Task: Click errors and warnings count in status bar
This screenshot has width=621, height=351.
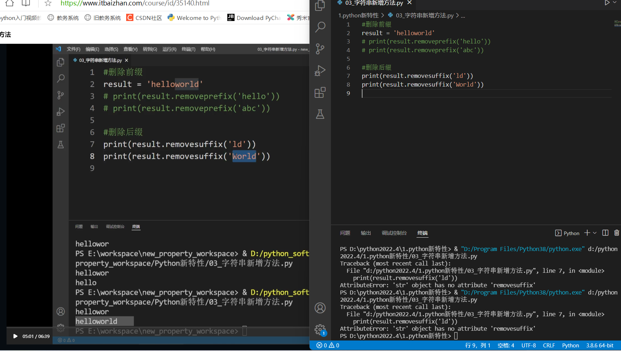Action: pos(328,346)
